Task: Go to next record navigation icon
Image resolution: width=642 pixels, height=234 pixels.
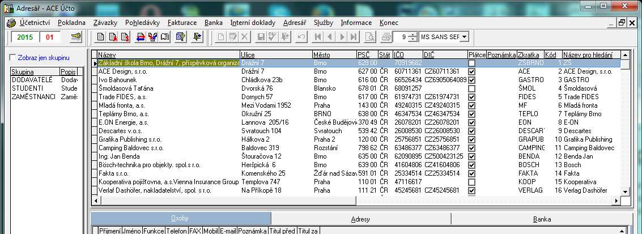Action: pos(342,37)
